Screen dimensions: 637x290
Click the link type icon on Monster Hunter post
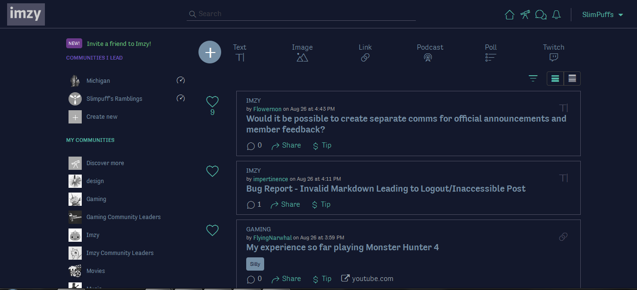[563, 237]
